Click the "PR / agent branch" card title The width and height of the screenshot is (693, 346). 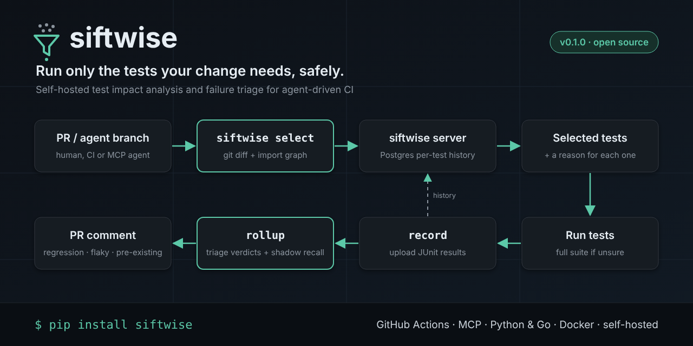pos(103,138)
